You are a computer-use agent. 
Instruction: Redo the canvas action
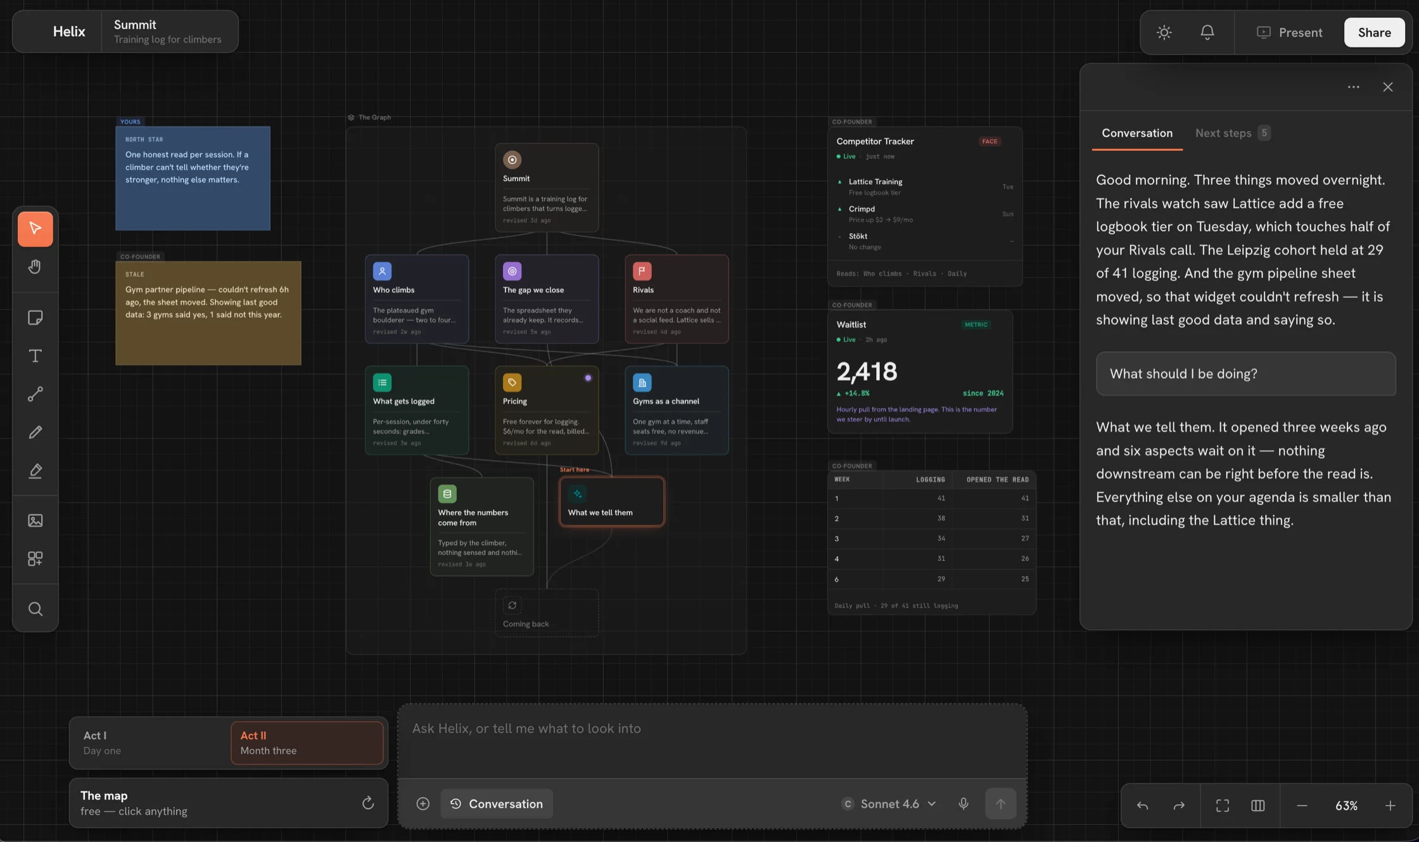[1179, 805]
